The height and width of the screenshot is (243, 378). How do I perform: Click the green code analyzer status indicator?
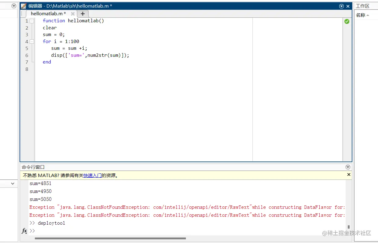point(347,21)
